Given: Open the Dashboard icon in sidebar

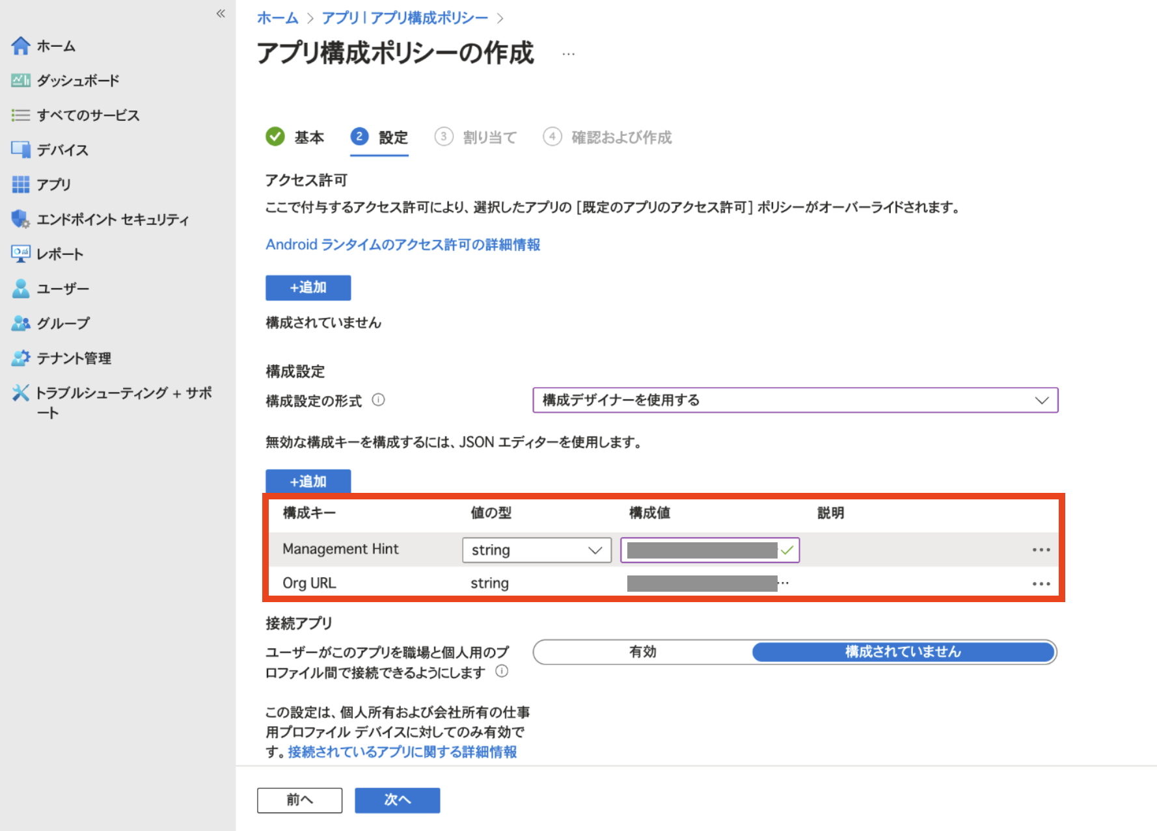Looking at the screenshot, I should [x=20, y=81].
